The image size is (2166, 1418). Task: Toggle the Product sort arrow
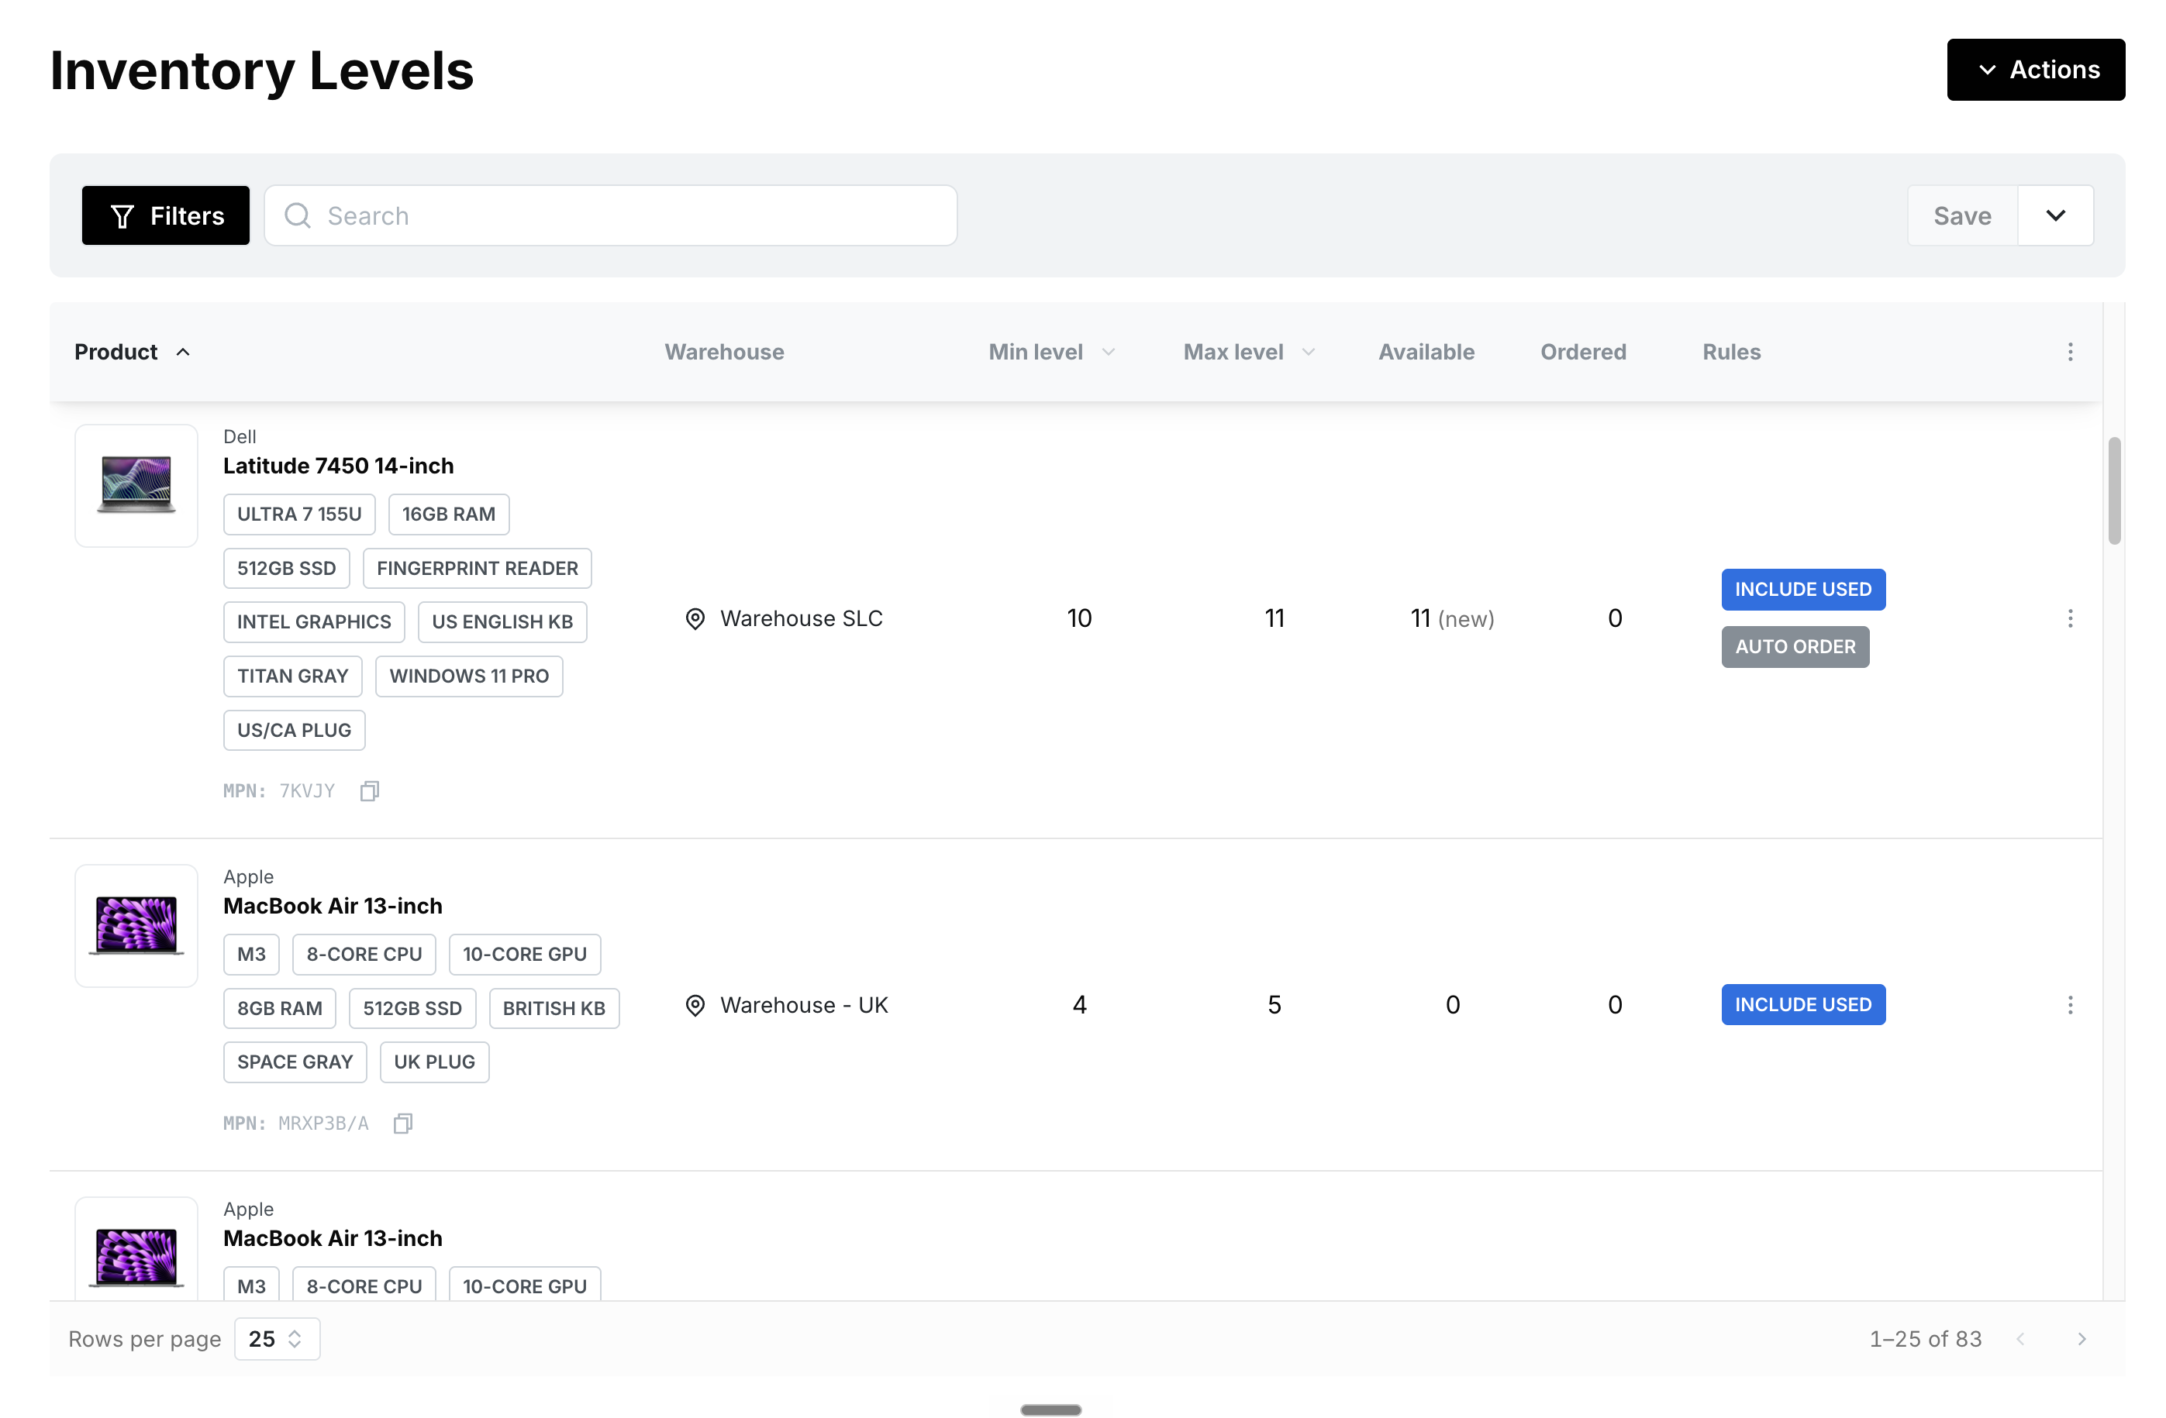pyautogui.click(x=183, y=352)
